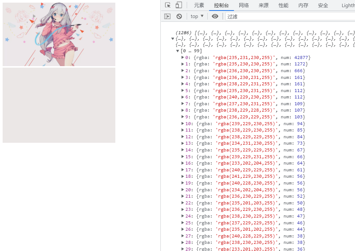Screen dimensions: 355x251
Task: Switch to the 网络 tab
Action: tap(243, 5)
